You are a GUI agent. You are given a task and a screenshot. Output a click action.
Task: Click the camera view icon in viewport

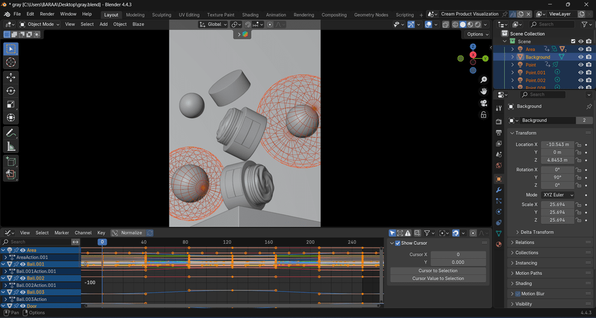click(484, 103)
